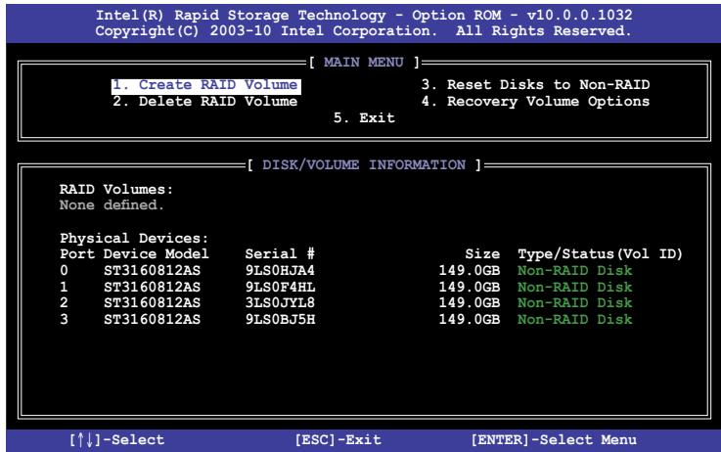Click Non-RAID Disk status for 9LS0F4HL

(575, 288)
